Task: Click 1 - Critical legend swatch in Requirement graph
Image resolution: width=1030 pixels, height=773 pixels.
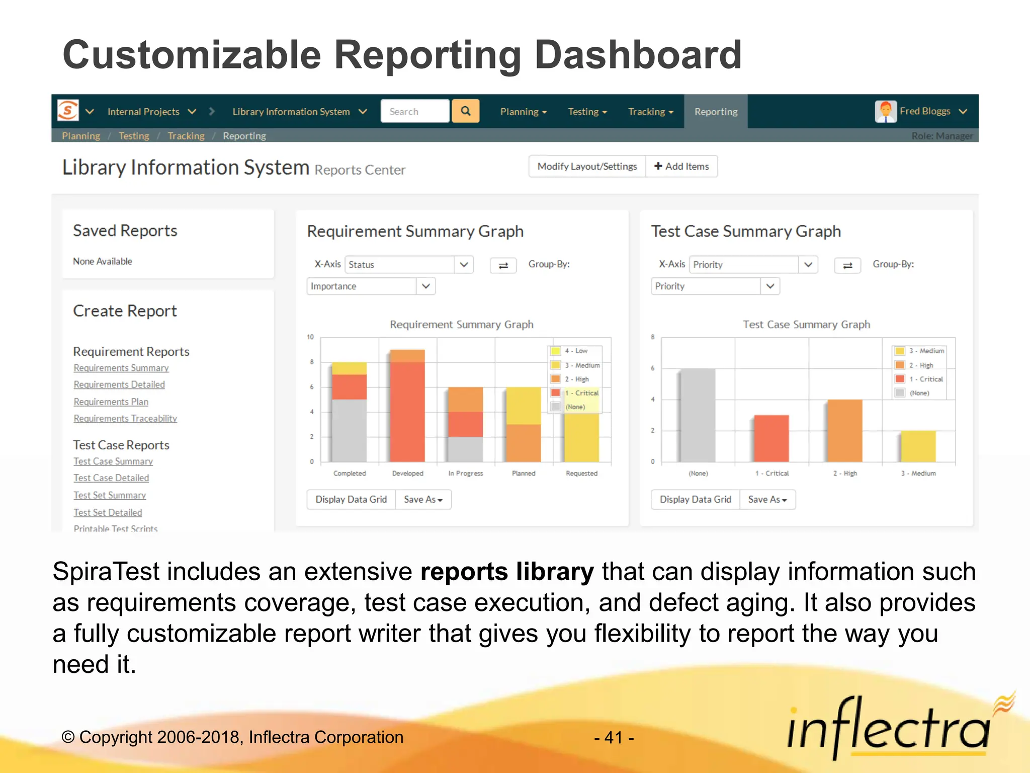Action: pos(556,393)
